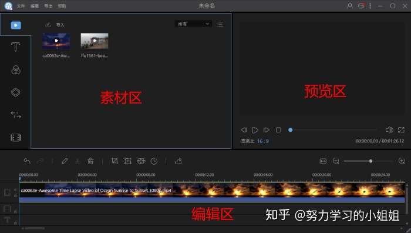Open the Media library tab in sidebar
Viewport: 411px width, 233px height.
pos(16,25)
